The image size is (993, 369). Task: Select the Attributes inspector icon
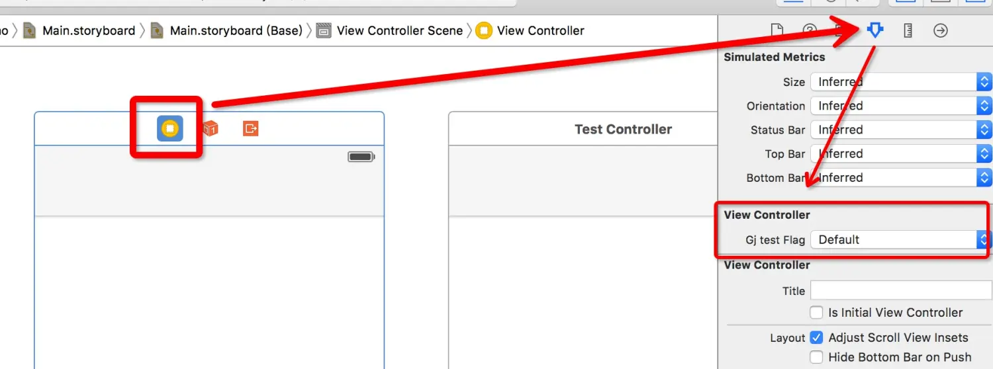tap(875, 30)
